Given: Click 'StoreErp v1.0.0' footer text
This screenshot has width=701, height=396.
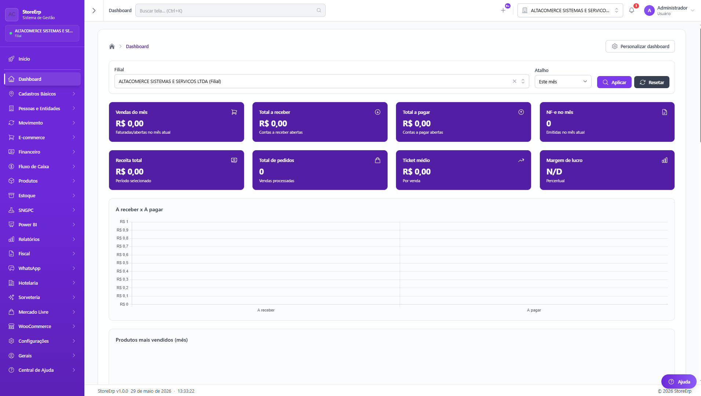Looking at the screenshot, I should coord(113,391).
